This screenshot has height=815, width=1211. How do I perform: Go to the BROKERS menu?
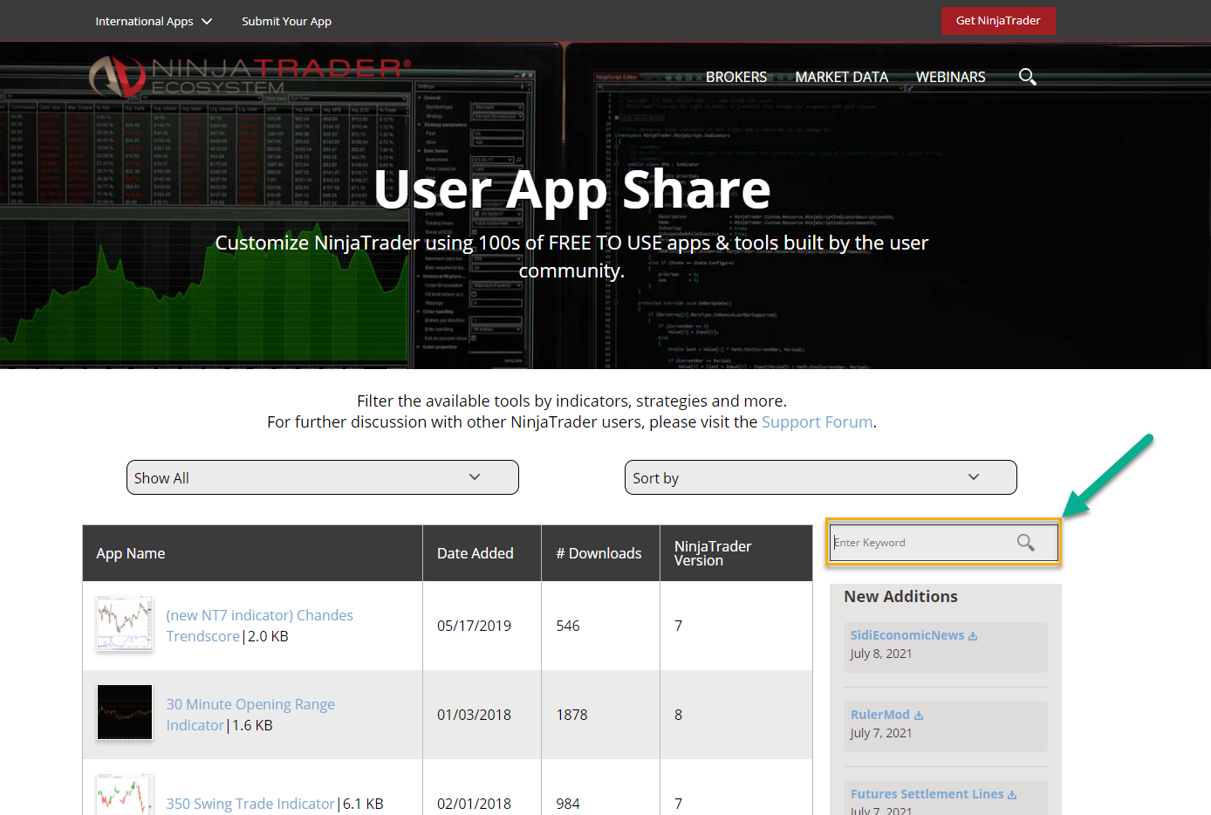click(x=736, y=77)
